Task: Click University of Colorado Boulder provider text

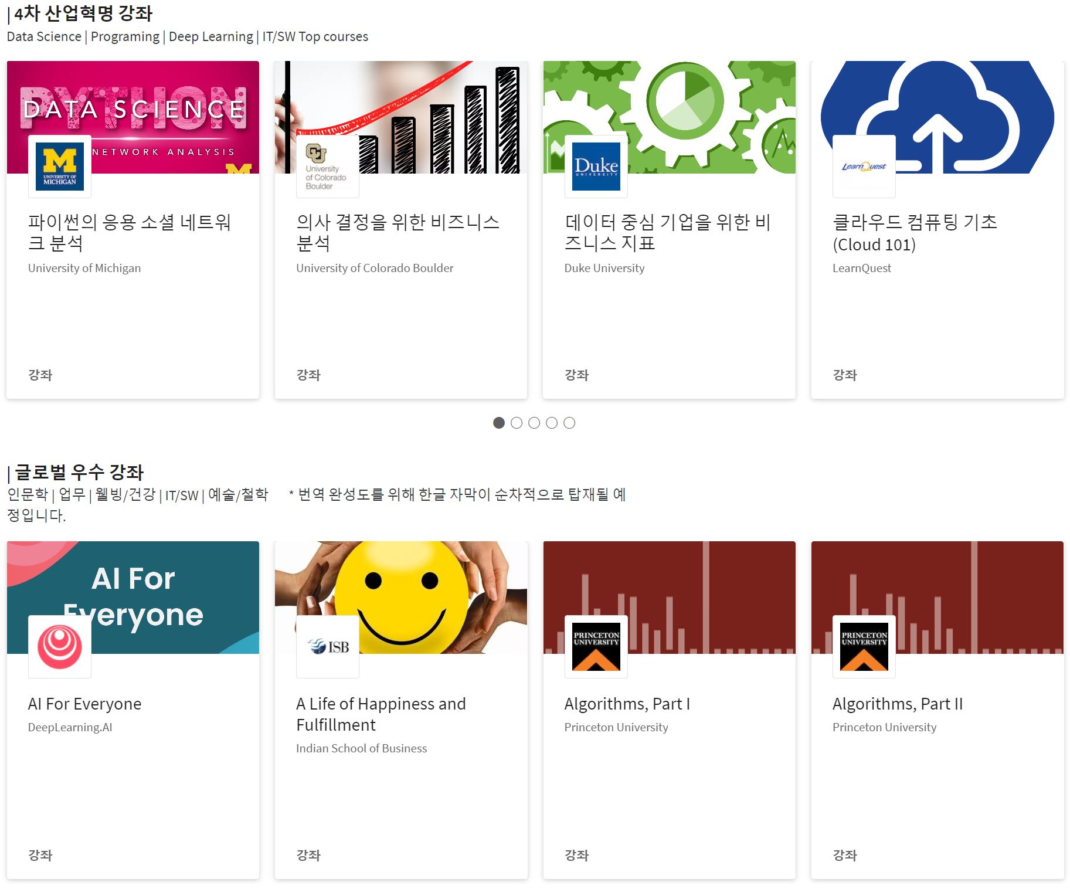Action: tap(375, 268)
